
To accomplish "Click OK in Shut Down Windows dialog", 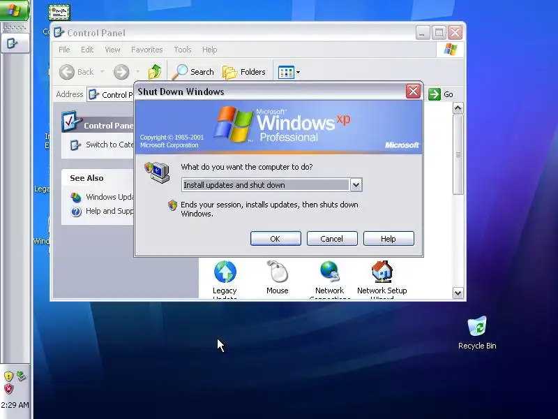I will click(x=276, y=239).
